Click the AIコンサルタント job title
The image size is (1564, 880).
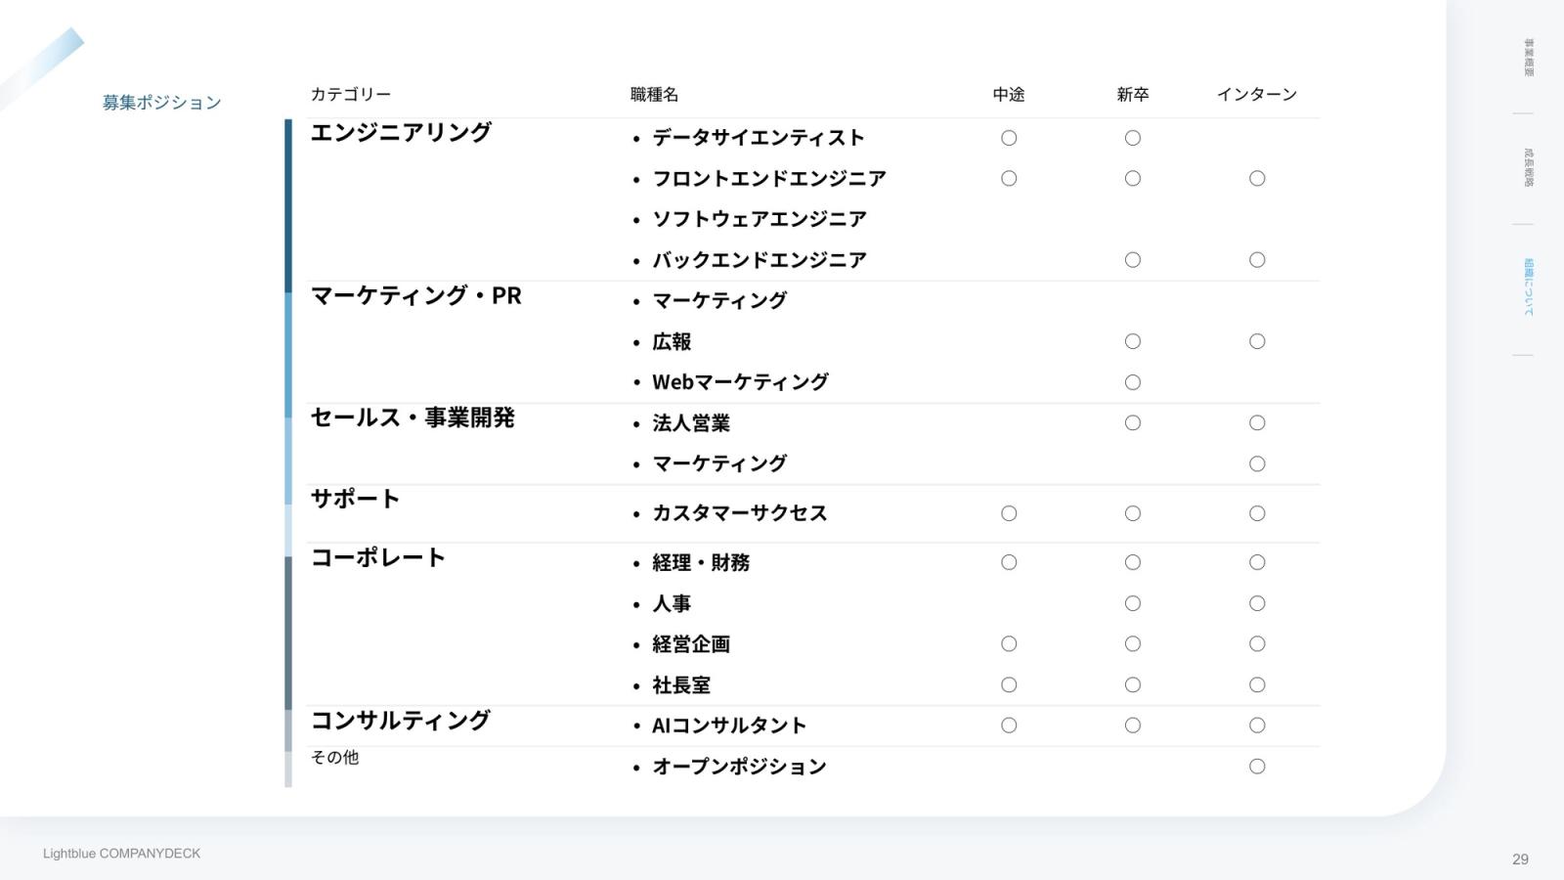tap(729, 726)
